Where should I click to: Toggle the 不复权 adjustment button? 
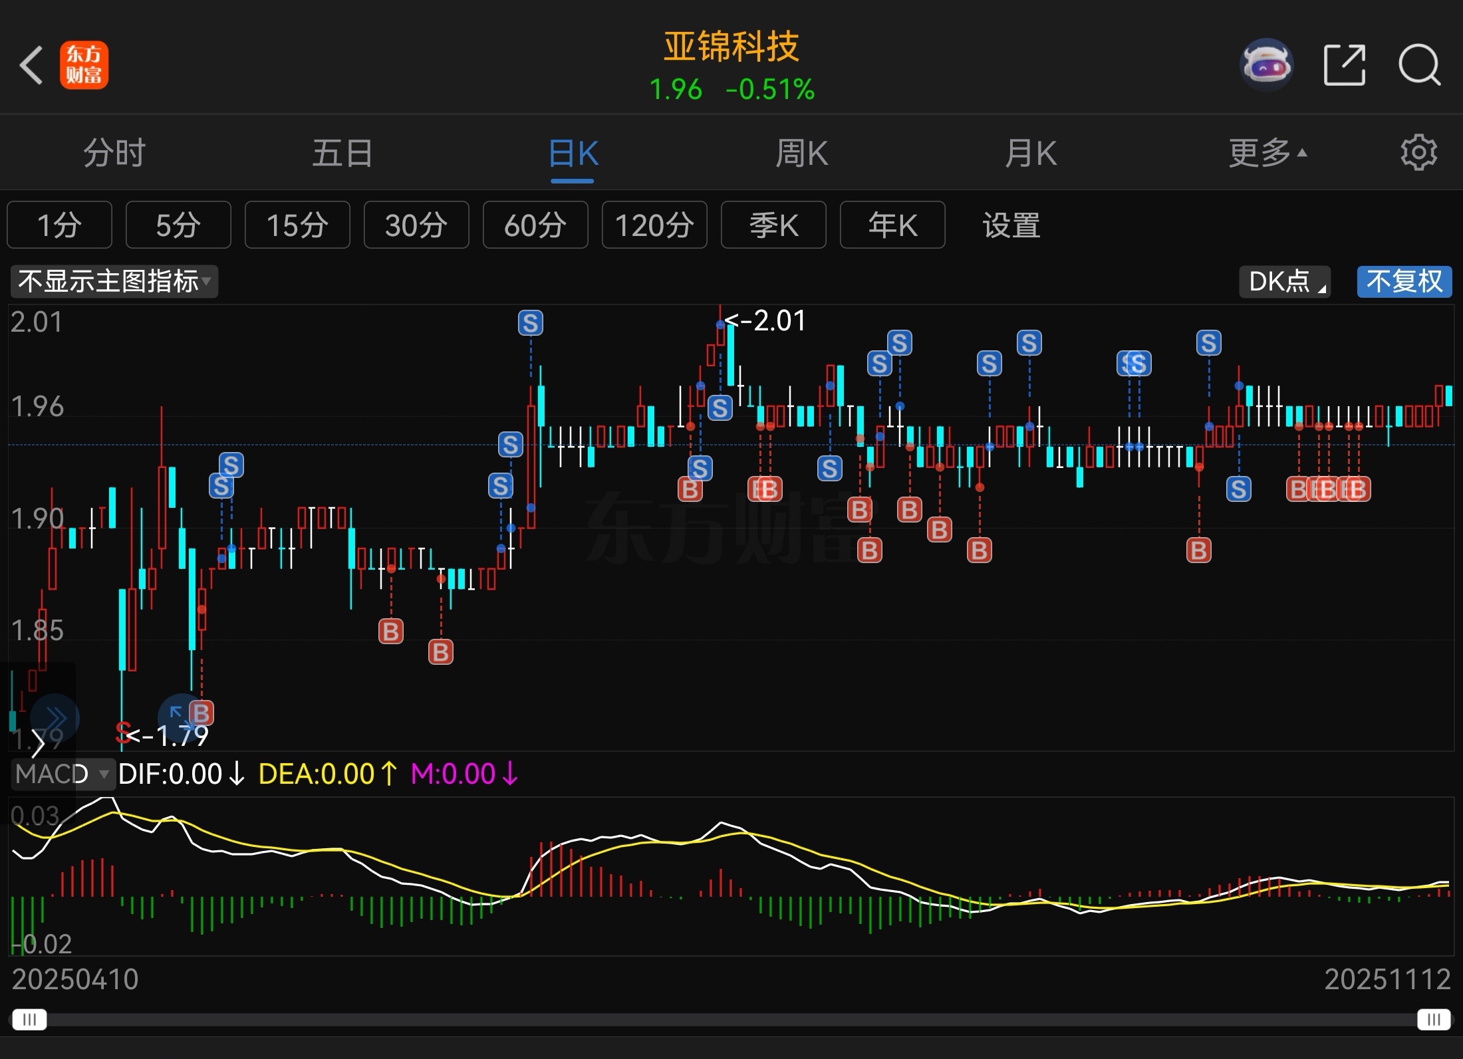tap(1404, 281)
